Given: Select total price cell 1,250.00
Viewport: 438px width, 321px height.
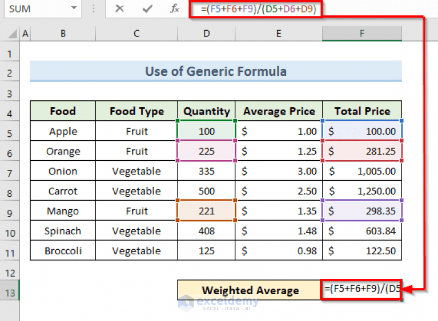Looking at the screenshot, I should tap(362, 191).
